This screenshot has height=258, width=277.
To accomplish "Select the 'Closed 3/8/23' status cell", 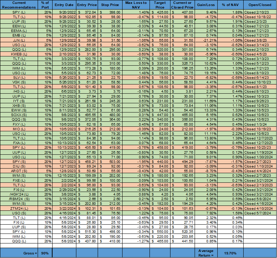I will coord(260,40).
